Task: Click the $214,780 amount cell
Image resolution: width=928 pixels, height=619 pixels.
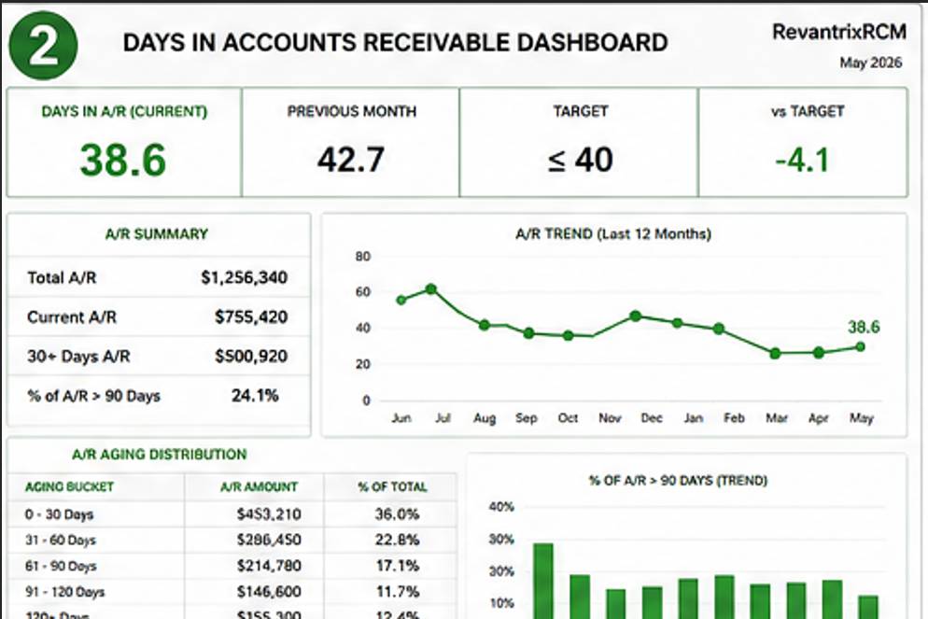Action: 269,566
